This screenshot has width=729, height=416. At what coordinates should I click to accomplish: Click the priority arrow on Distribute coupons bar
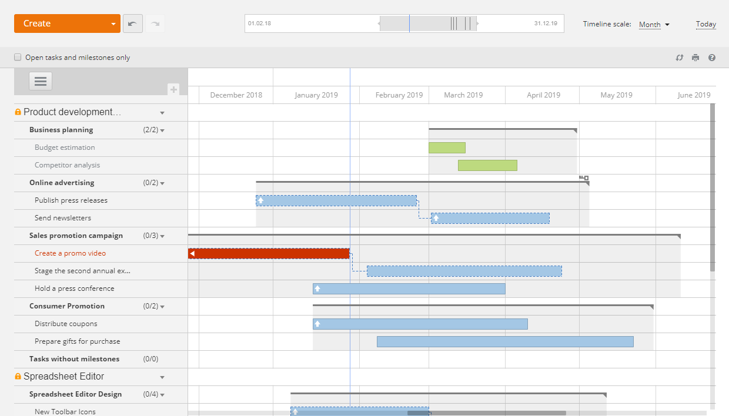[x=317, y=324]
